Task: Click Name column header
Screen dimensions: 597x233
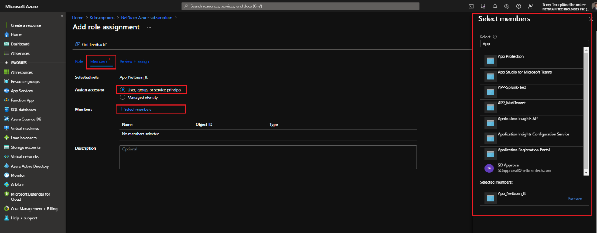Action: click(x=127, y=125)
